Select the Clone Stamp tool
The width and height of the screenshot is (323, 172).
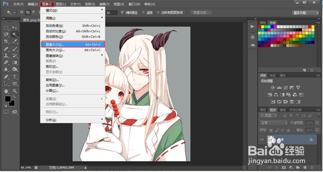click(x=6, y=56)
